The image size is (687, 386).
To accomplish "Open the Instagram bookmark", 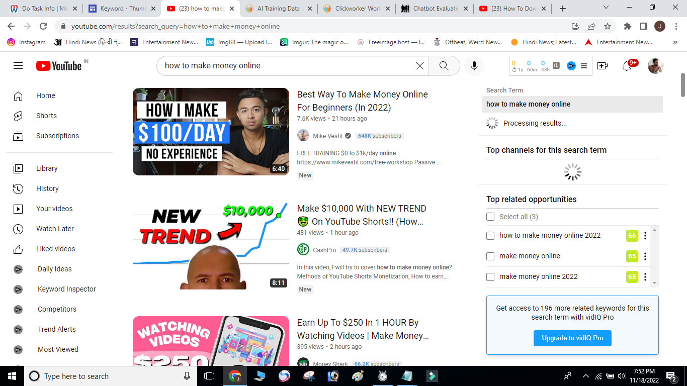I will (27, 42).
